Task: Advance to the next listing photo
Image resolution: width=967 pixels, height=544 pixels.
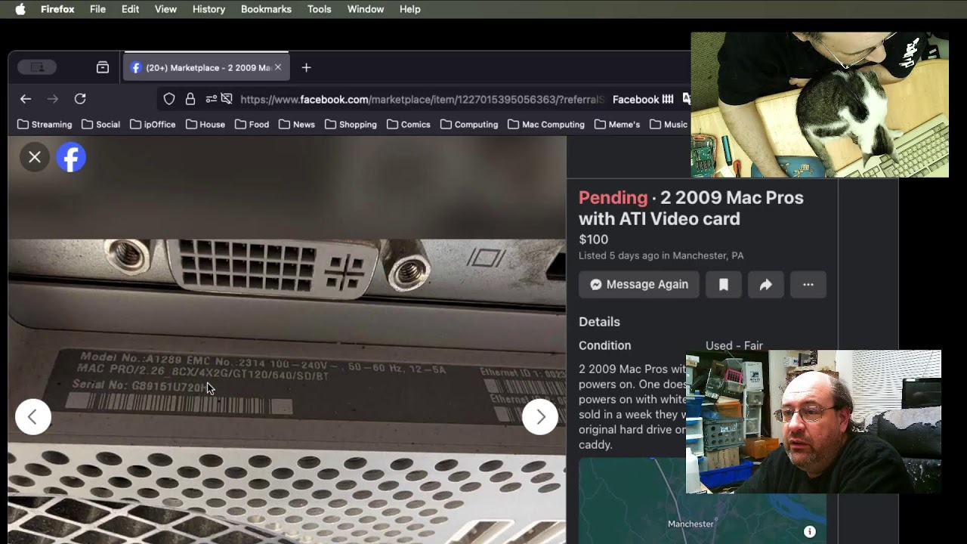Action: [540, 416]
